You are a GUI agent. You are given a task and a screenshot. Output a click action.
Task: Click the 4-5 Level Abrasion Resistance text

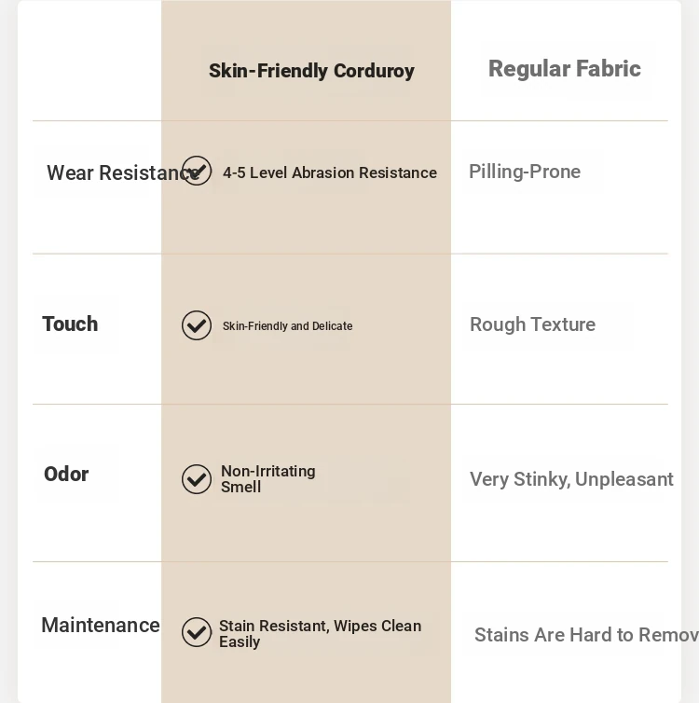330,172
